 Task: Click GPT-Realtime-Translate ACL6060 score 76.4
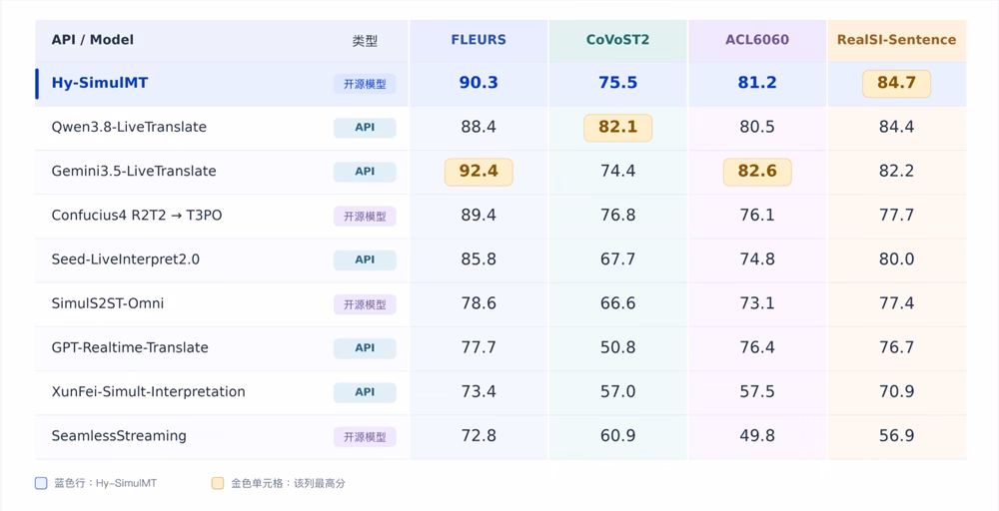[757, 347]
